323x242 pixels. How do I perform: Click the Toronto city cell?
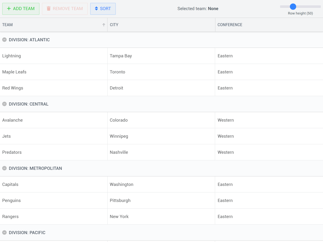point(161,72)
